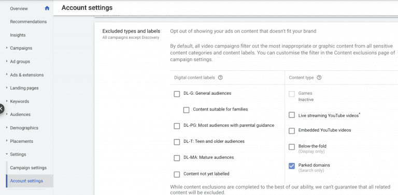Click the Excluded types and labels heading
This screenshot has width=398, height=195.
(x=131, y=31)
